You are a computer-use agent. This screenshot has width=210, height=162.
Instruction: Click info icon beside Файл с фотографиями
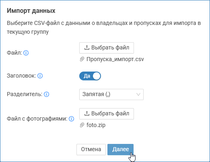[x=71, y=119]
